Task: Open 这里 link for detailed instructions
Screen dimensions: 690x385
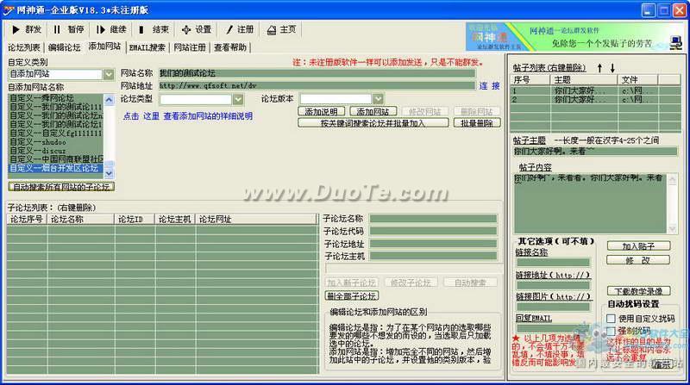Action: click(x=151, y=116)
